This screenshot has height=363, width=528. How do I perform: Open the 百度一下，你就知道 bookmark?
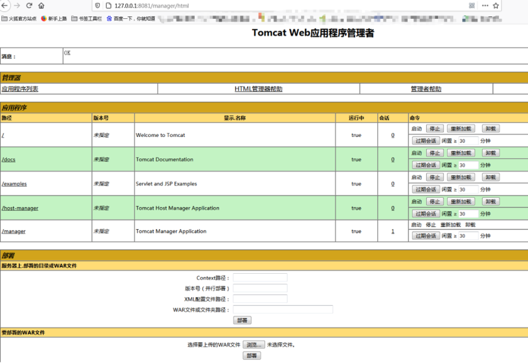coord(131,18)
